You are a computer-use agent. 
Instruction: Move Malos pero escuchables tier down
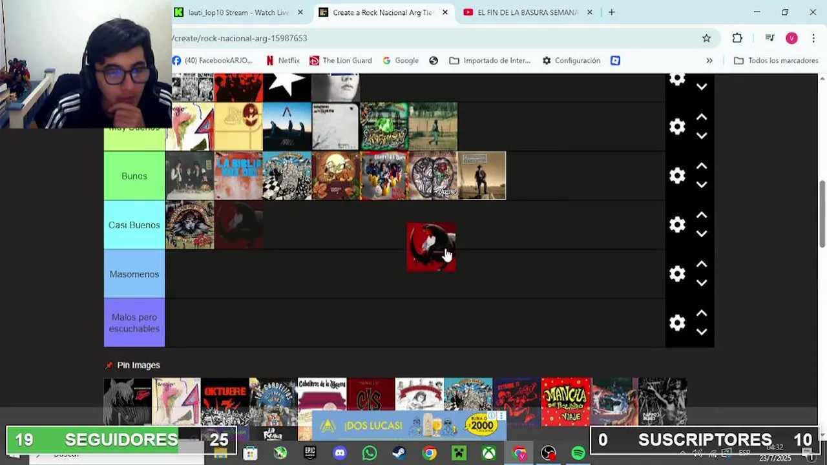click(x=702, y=332)
